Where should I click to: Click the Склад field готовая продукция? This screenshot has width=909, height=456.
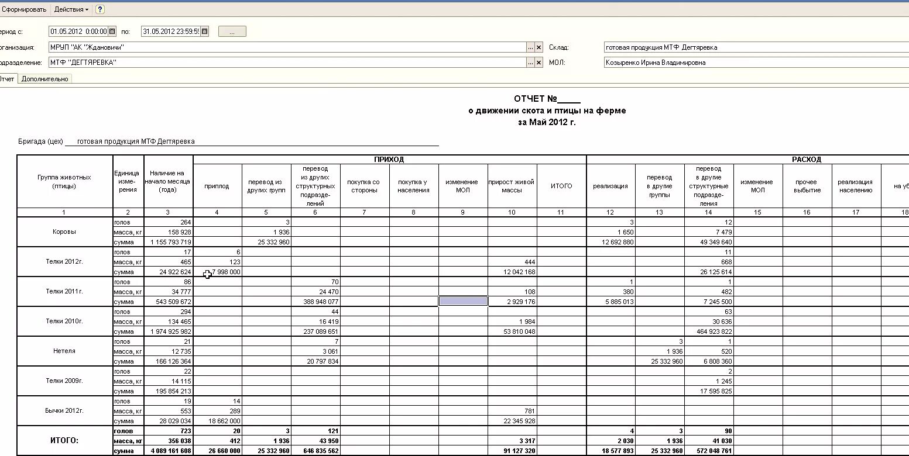coord(756,47)
